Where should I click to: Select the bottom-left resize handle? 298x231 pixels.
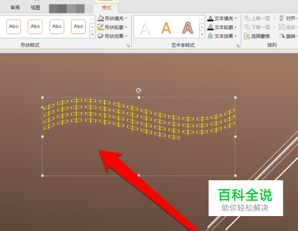click(x=42, y=175)
